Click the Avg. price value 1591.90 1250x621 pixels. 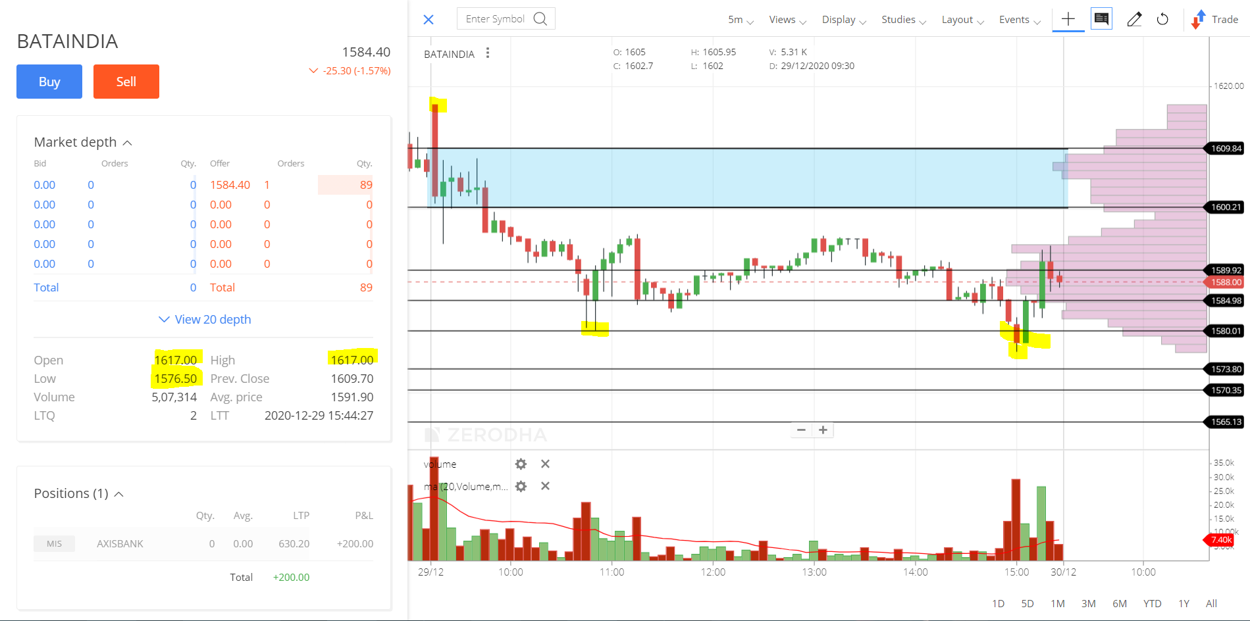(352, 397)
